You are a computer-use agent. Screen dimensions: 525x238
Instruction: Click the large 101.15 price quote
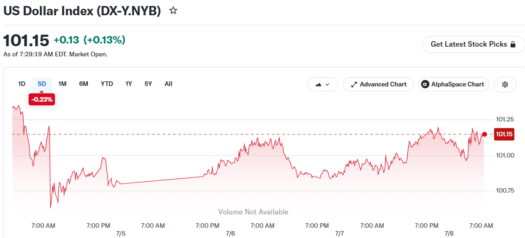(x=26, y=41)
